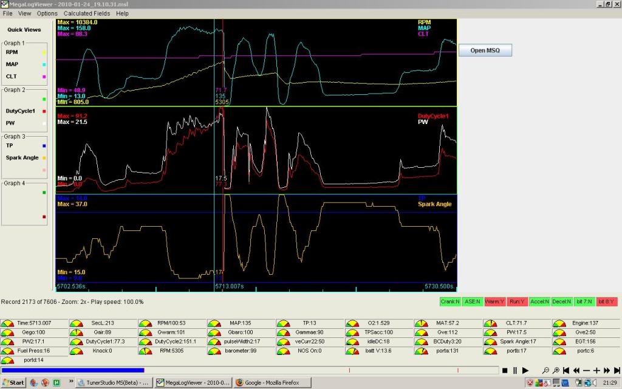622x389 pixels.
Task: Click the minus playback speed icon
Action: pyautogui.click(x=587, y=370)
